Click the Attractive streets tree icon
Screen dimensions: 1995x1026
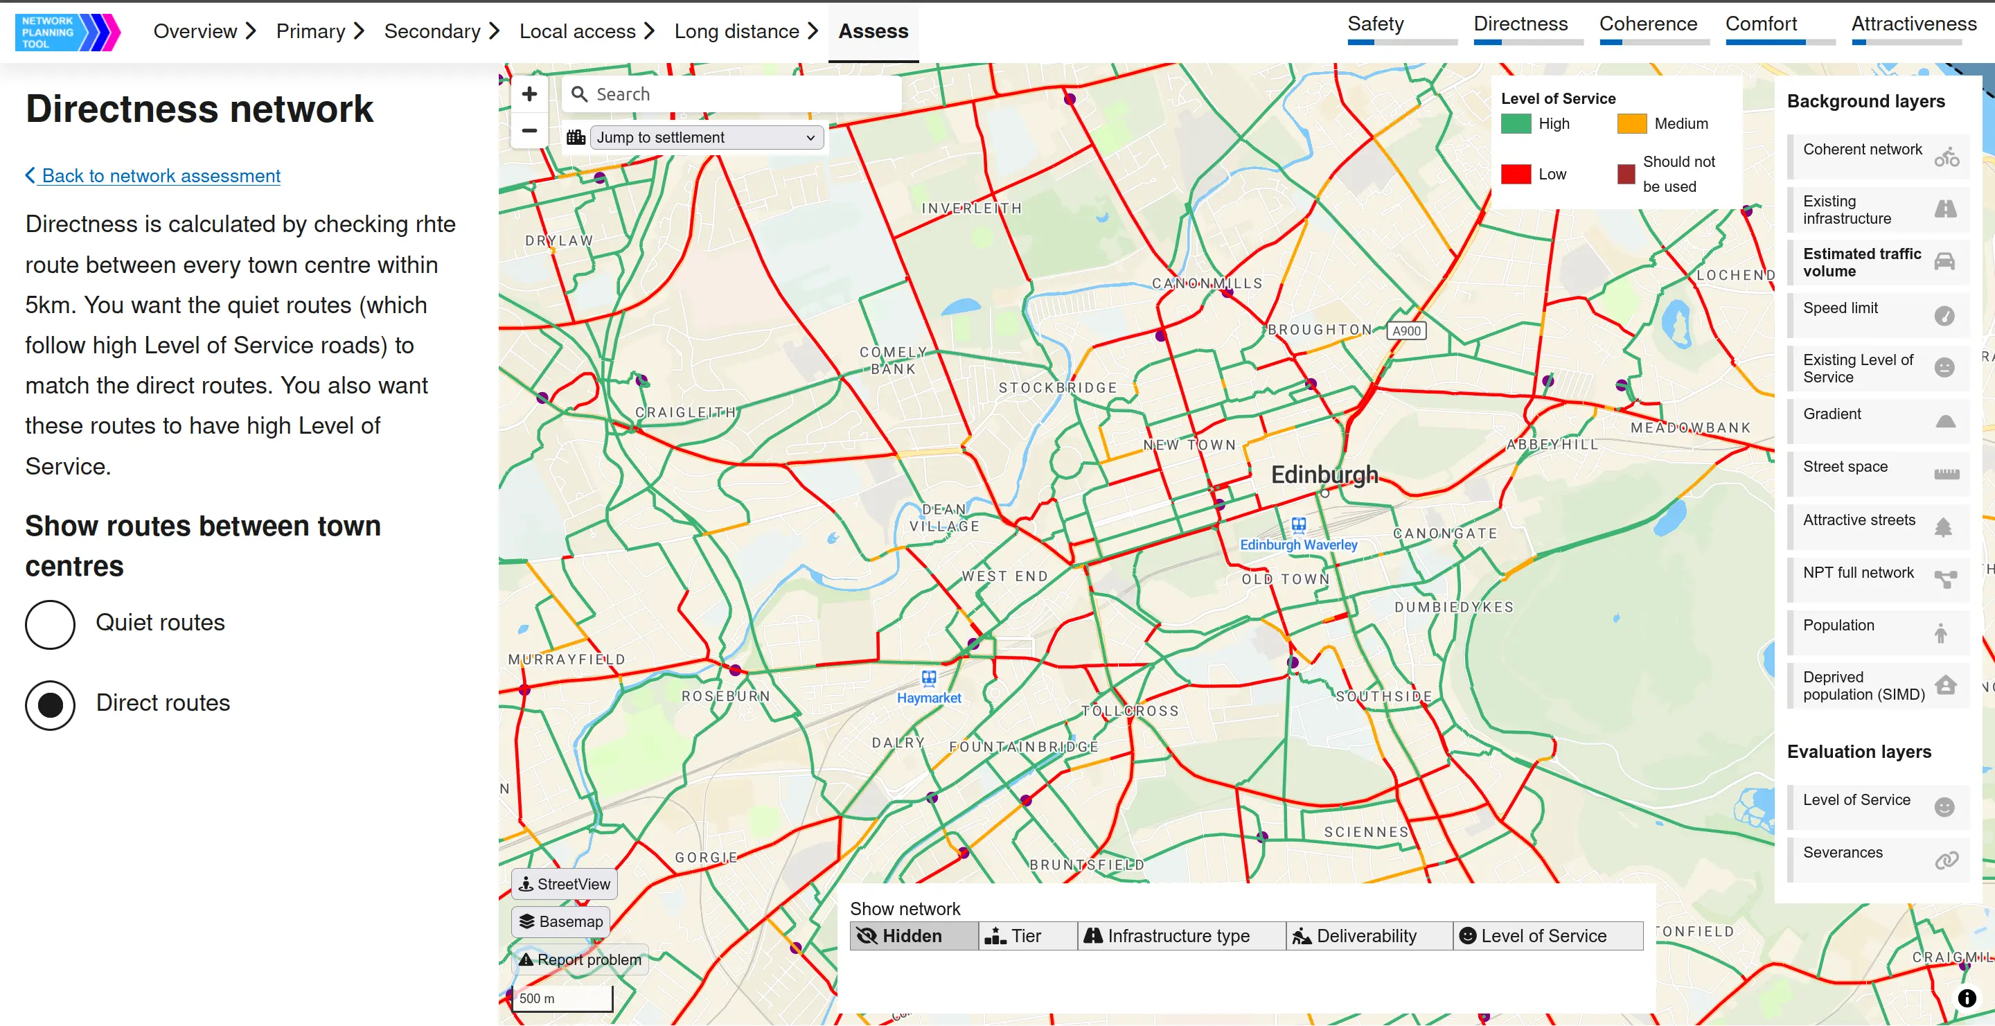click(1943, 528)
